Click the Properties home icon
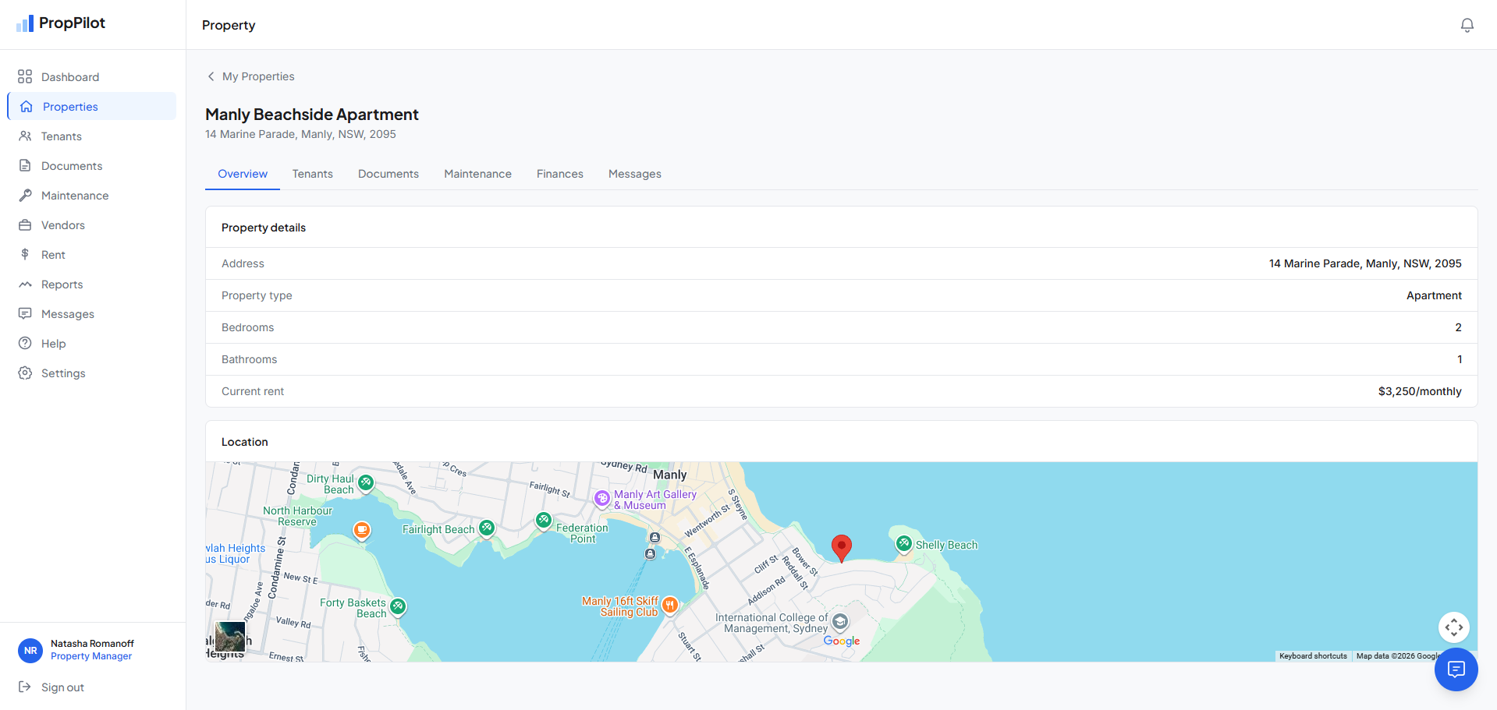 tap(27, 106)
